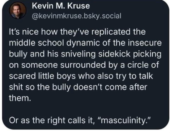Click the word "replicated" in the post

[x=111, y=32]
